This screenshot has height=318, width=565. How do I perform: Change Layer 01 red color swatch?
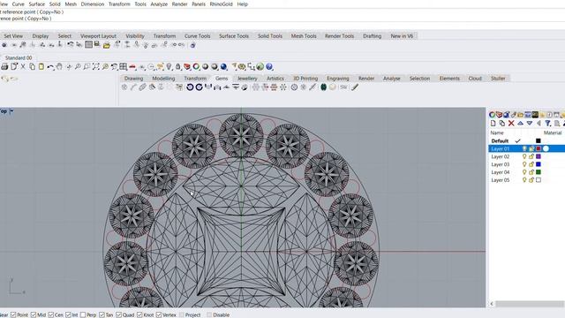(x=539, y=148)
